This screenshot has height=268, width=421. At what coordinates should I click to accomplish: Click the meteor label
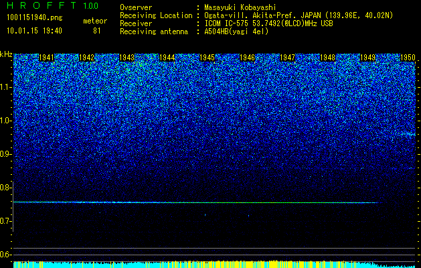tap(95, 21)
